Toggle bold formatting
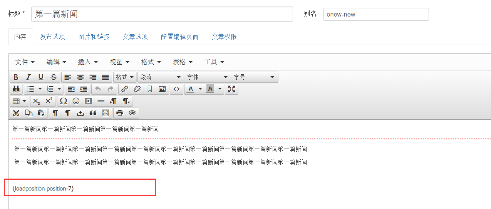 pos(16,77)
